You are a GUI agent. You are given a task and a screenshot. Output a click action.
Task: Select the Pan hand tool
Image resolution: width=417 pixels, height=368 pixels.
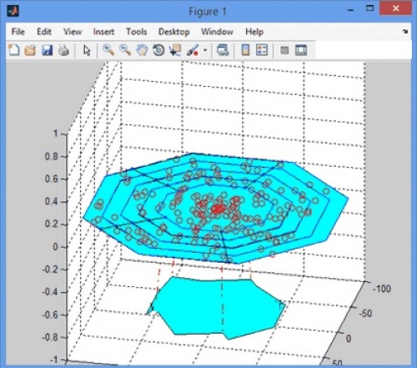142,50
